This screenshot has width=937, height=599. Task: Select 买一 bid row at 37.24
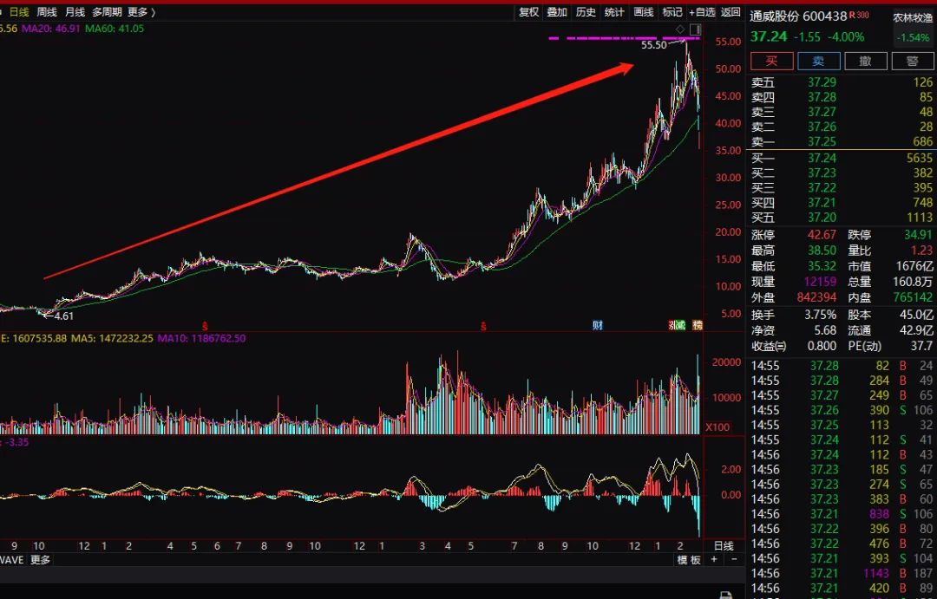pos(842,159)
